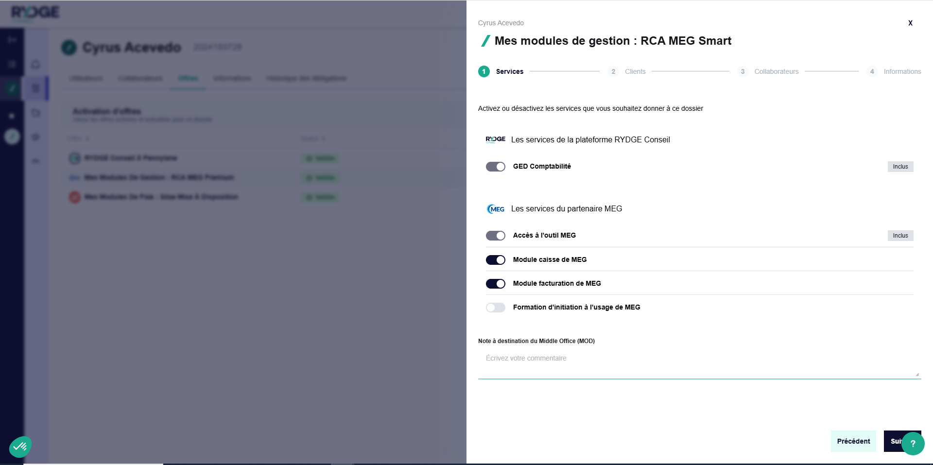Disable Module caisse de MEG
Screen dimensions: 933x465
(x=496, y=260)
